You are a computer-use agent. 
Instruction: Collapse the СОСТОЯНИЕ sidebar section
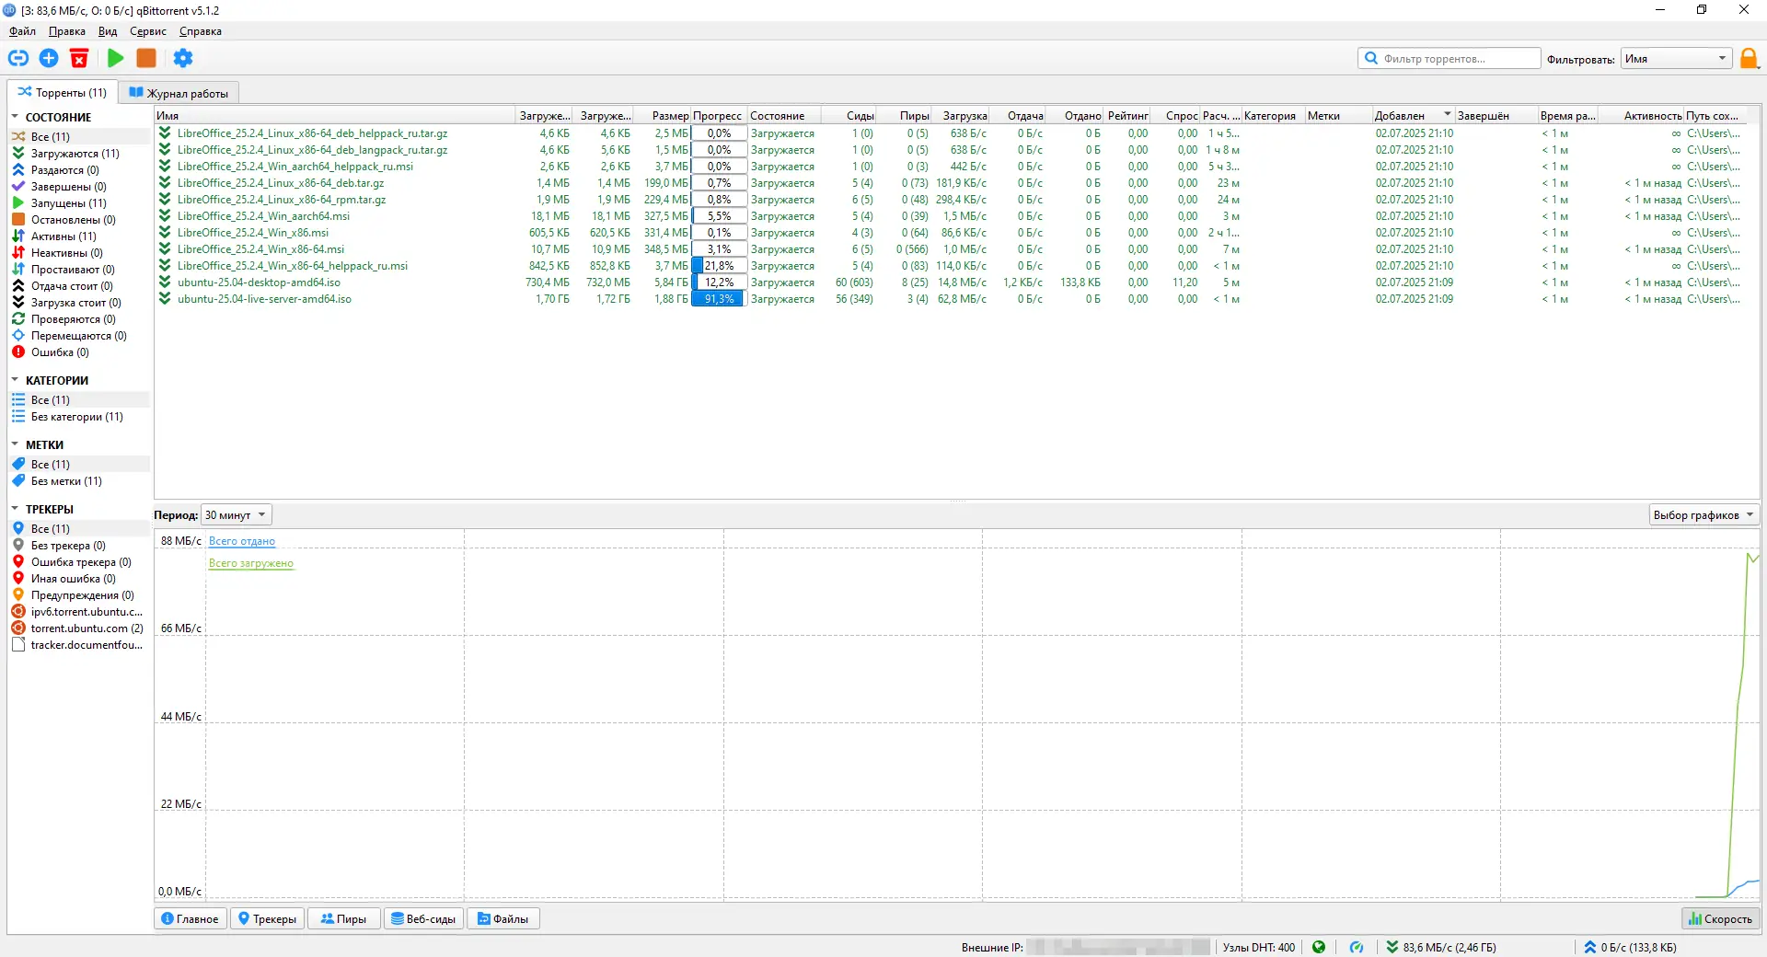pyautogui.click(x=15, y=117)
